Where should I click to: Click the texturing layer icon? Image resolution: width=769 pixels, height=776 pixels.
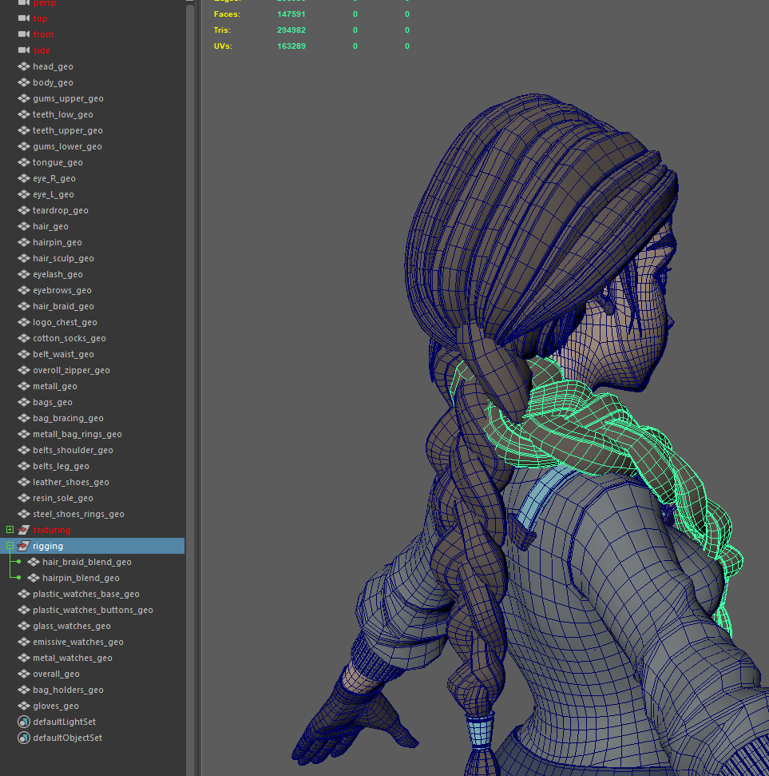click(x=23, y=530)
